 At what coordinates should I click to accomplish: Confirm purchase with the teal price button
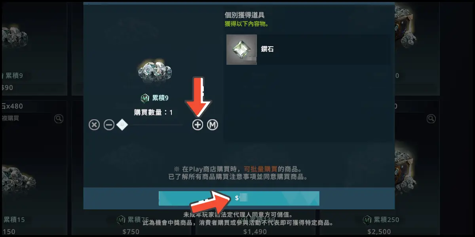239,198
